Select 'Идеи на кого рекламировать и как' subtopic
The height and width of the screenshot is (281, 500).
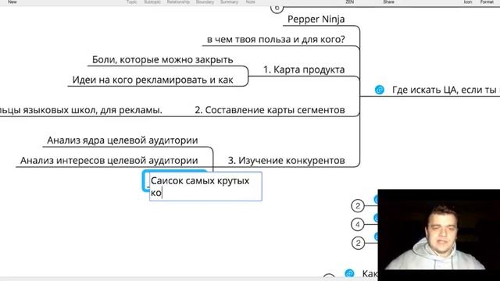coord(153,80)
